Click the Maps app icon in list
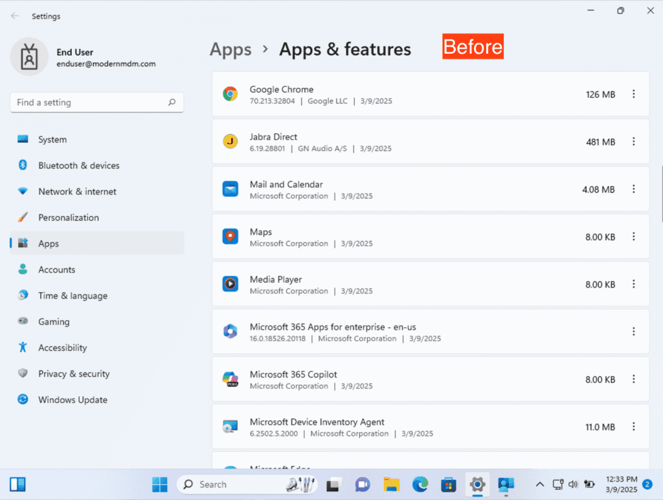663x500 pixels. [230, 237]
